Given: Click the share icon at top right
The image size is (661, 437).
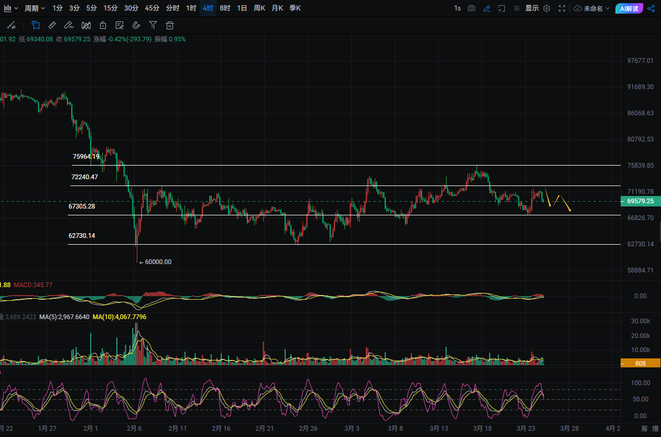Looking at the screenshot, I should (x=651, y=8).
